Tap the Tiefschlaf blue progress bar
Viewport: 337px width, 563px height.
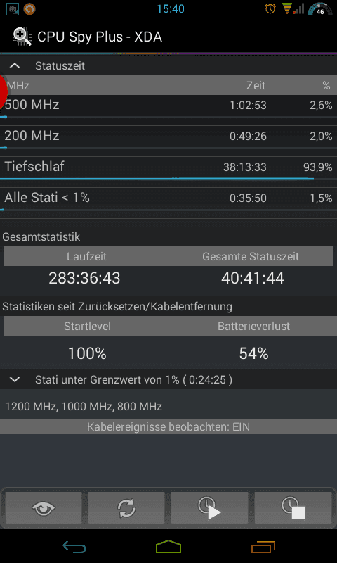coord(157,179)
